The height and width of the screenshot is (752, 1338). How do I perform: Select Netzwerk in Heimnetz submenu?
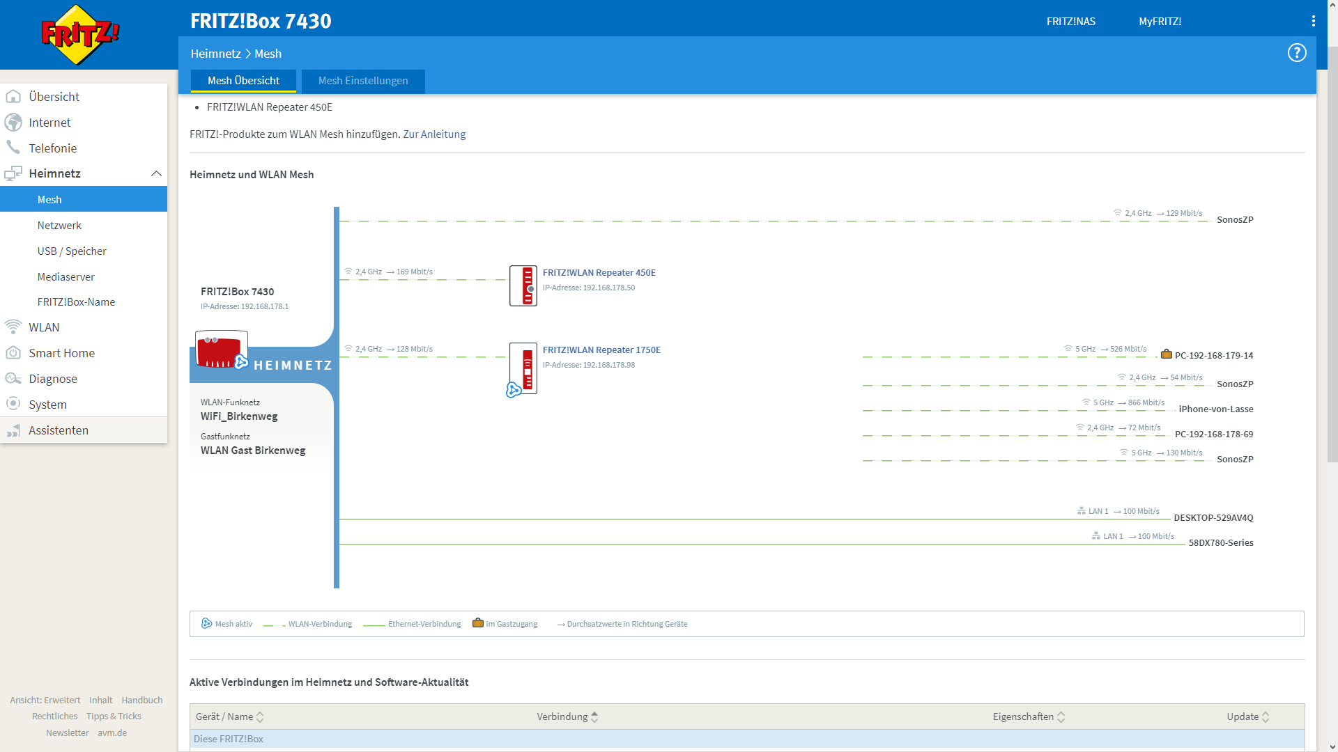(59, 226)
